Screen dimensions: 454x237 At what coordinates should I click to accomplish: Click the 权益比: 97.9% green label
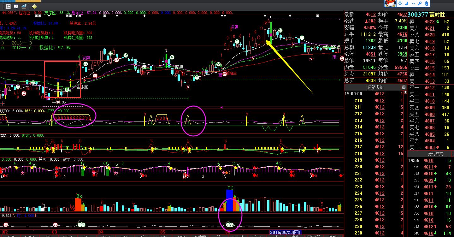55,48
